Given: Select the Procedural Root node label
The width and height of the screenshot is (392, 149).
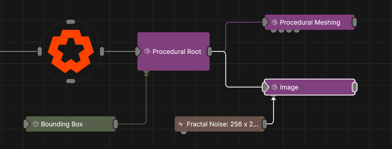Looking at the screenshot, I should [177, 52].
